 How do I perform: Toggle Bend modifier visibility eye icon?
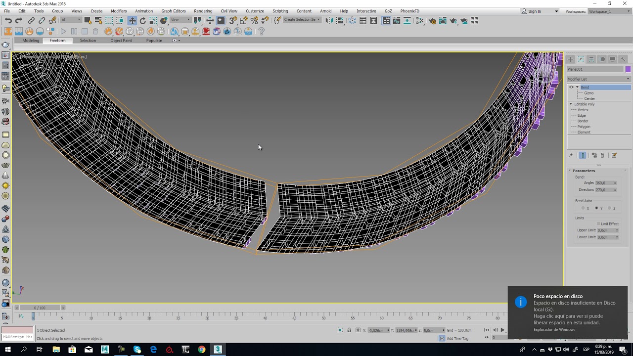[571, 87]
